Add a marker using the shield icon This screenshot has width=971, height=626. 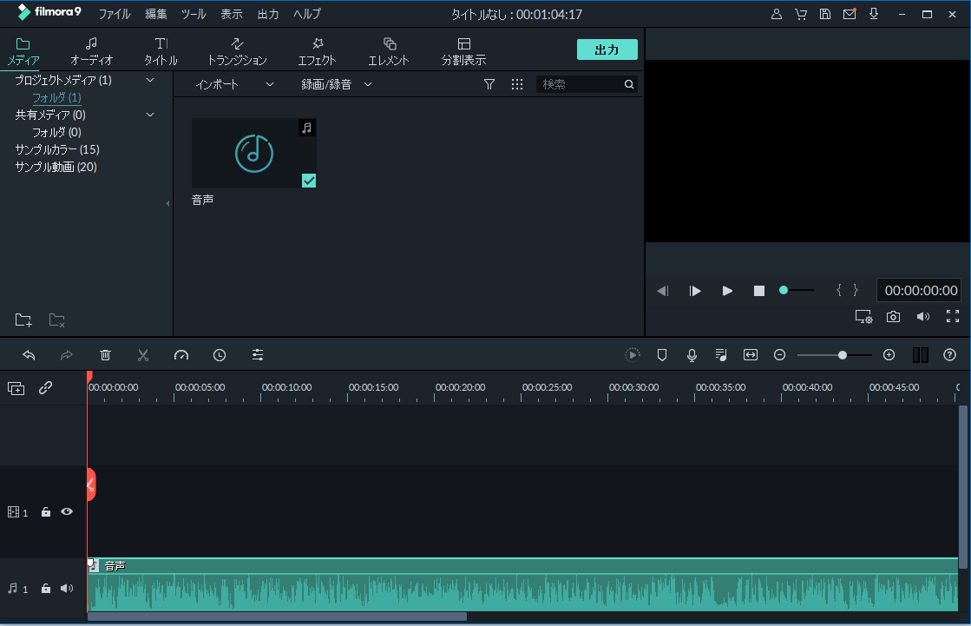(662, 355)
